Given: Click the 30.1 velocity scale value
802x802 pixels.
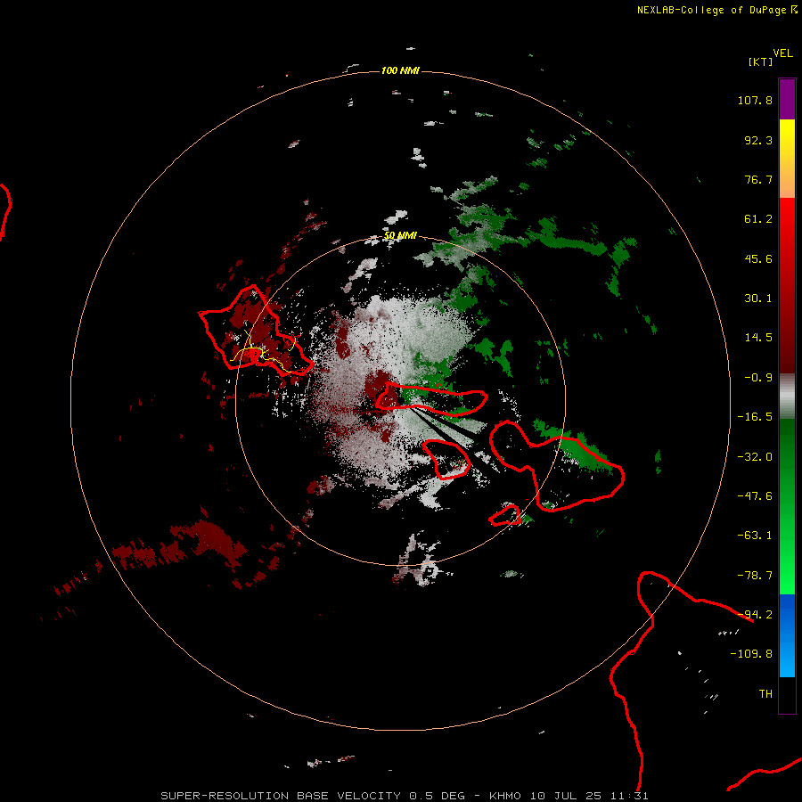Looking at the screenshot, I should pos(758,299).
